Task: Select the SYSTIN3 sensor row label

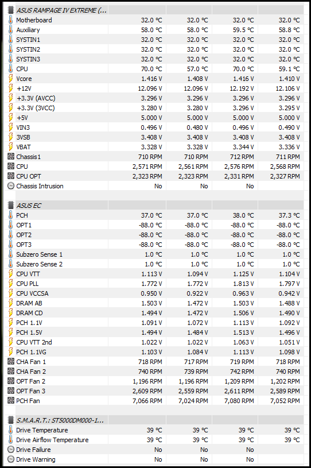Action: pos(28,59)
